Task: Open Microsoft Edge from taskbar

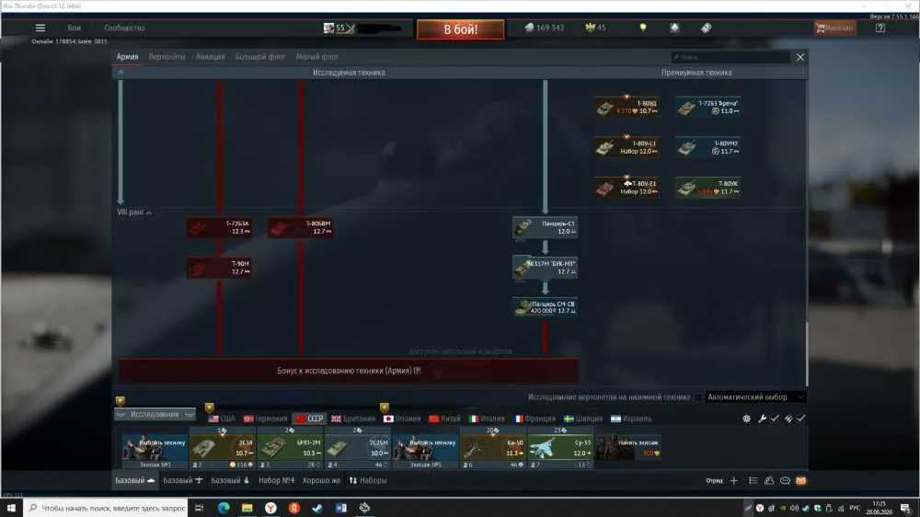Action: coord(224,508)
